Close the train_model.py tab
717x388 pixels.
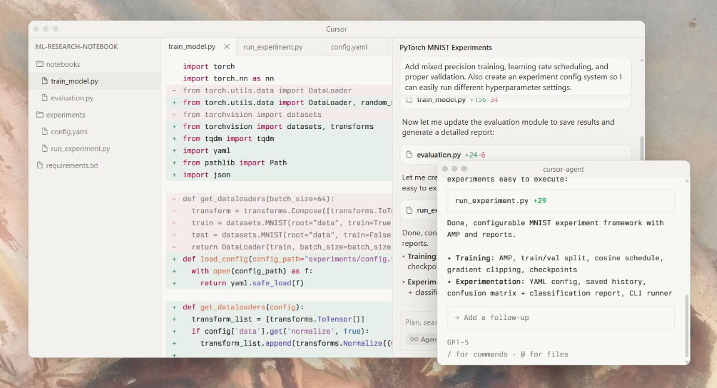[227, 47]
